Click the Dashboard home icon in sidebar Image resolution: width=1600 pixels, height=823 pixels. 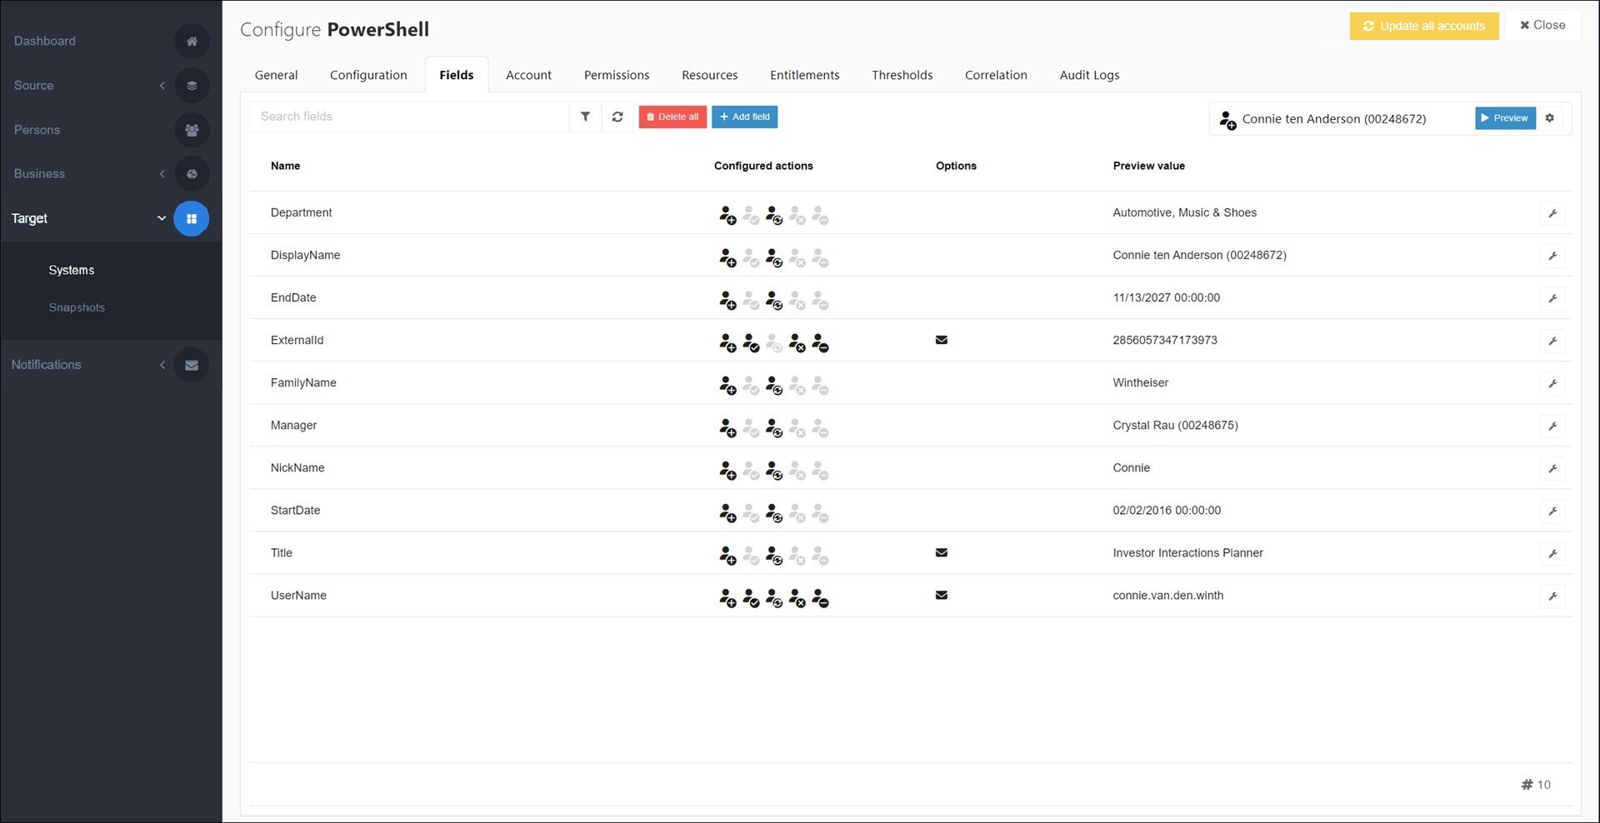click(x=192, y=41)
